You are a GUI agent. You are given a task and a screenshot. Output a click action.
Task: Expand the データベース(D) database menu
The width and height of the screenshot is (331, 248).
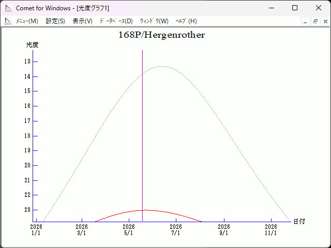[x=116, y=21]
